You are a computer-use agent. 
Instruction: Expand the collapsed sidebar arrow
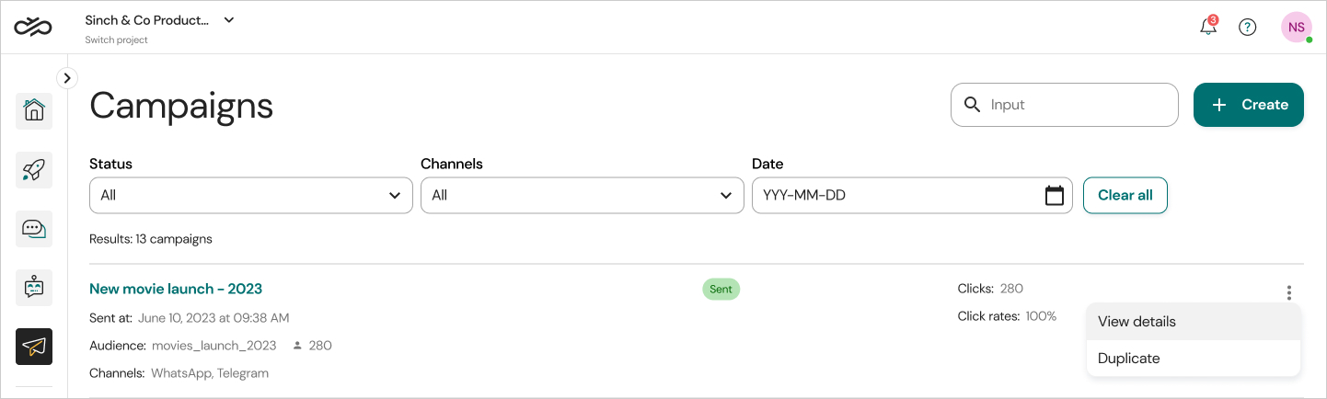pos(67,78)
